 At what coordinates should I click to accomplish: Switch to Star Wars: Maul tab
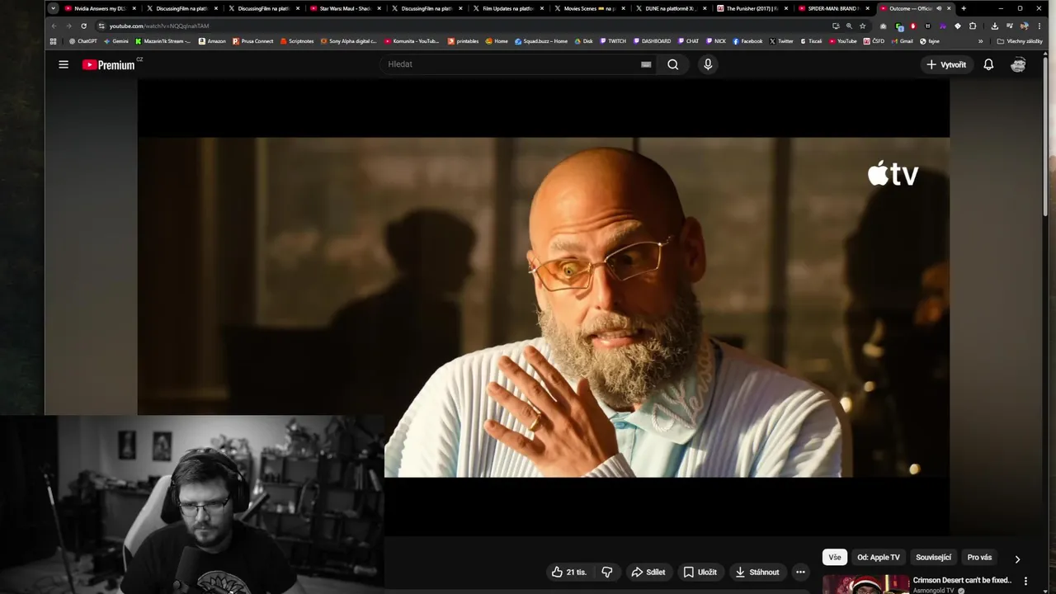345,8
